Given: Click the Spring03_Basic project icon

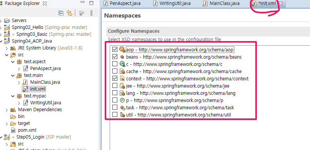Looking at the screenshot, I should 7,34.
